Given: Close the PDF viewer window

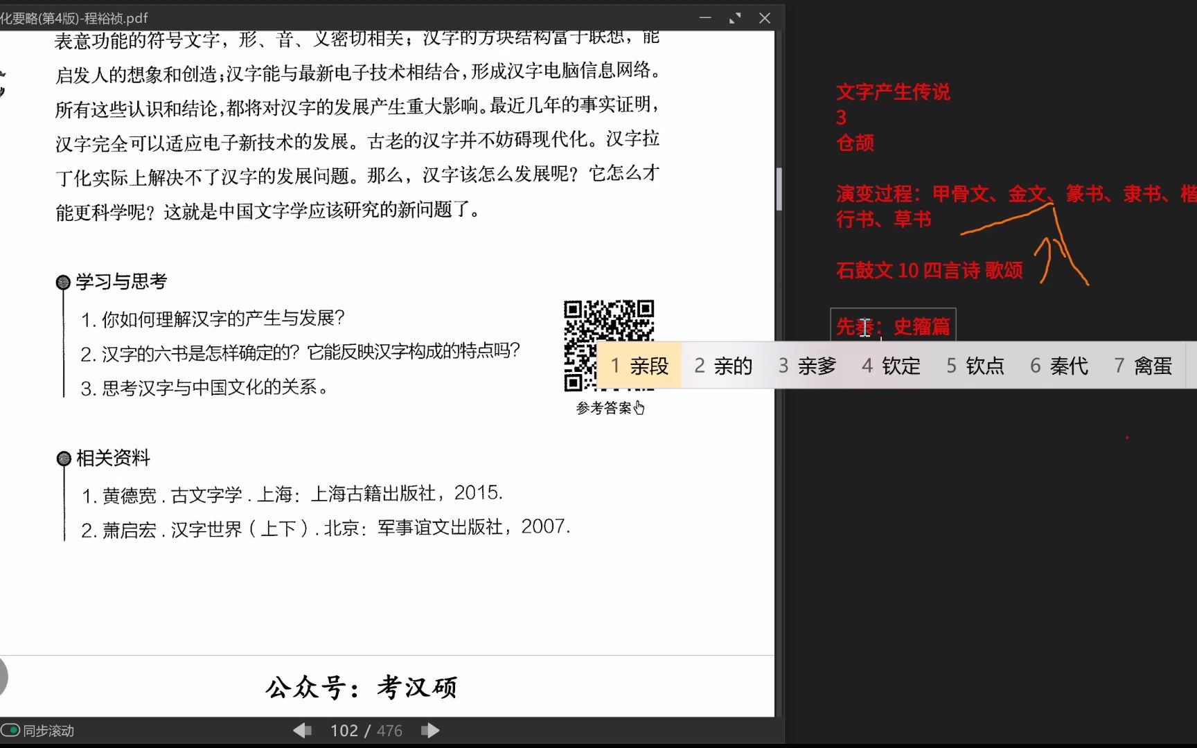Looking at the screenshot, I should click(765, 18).
